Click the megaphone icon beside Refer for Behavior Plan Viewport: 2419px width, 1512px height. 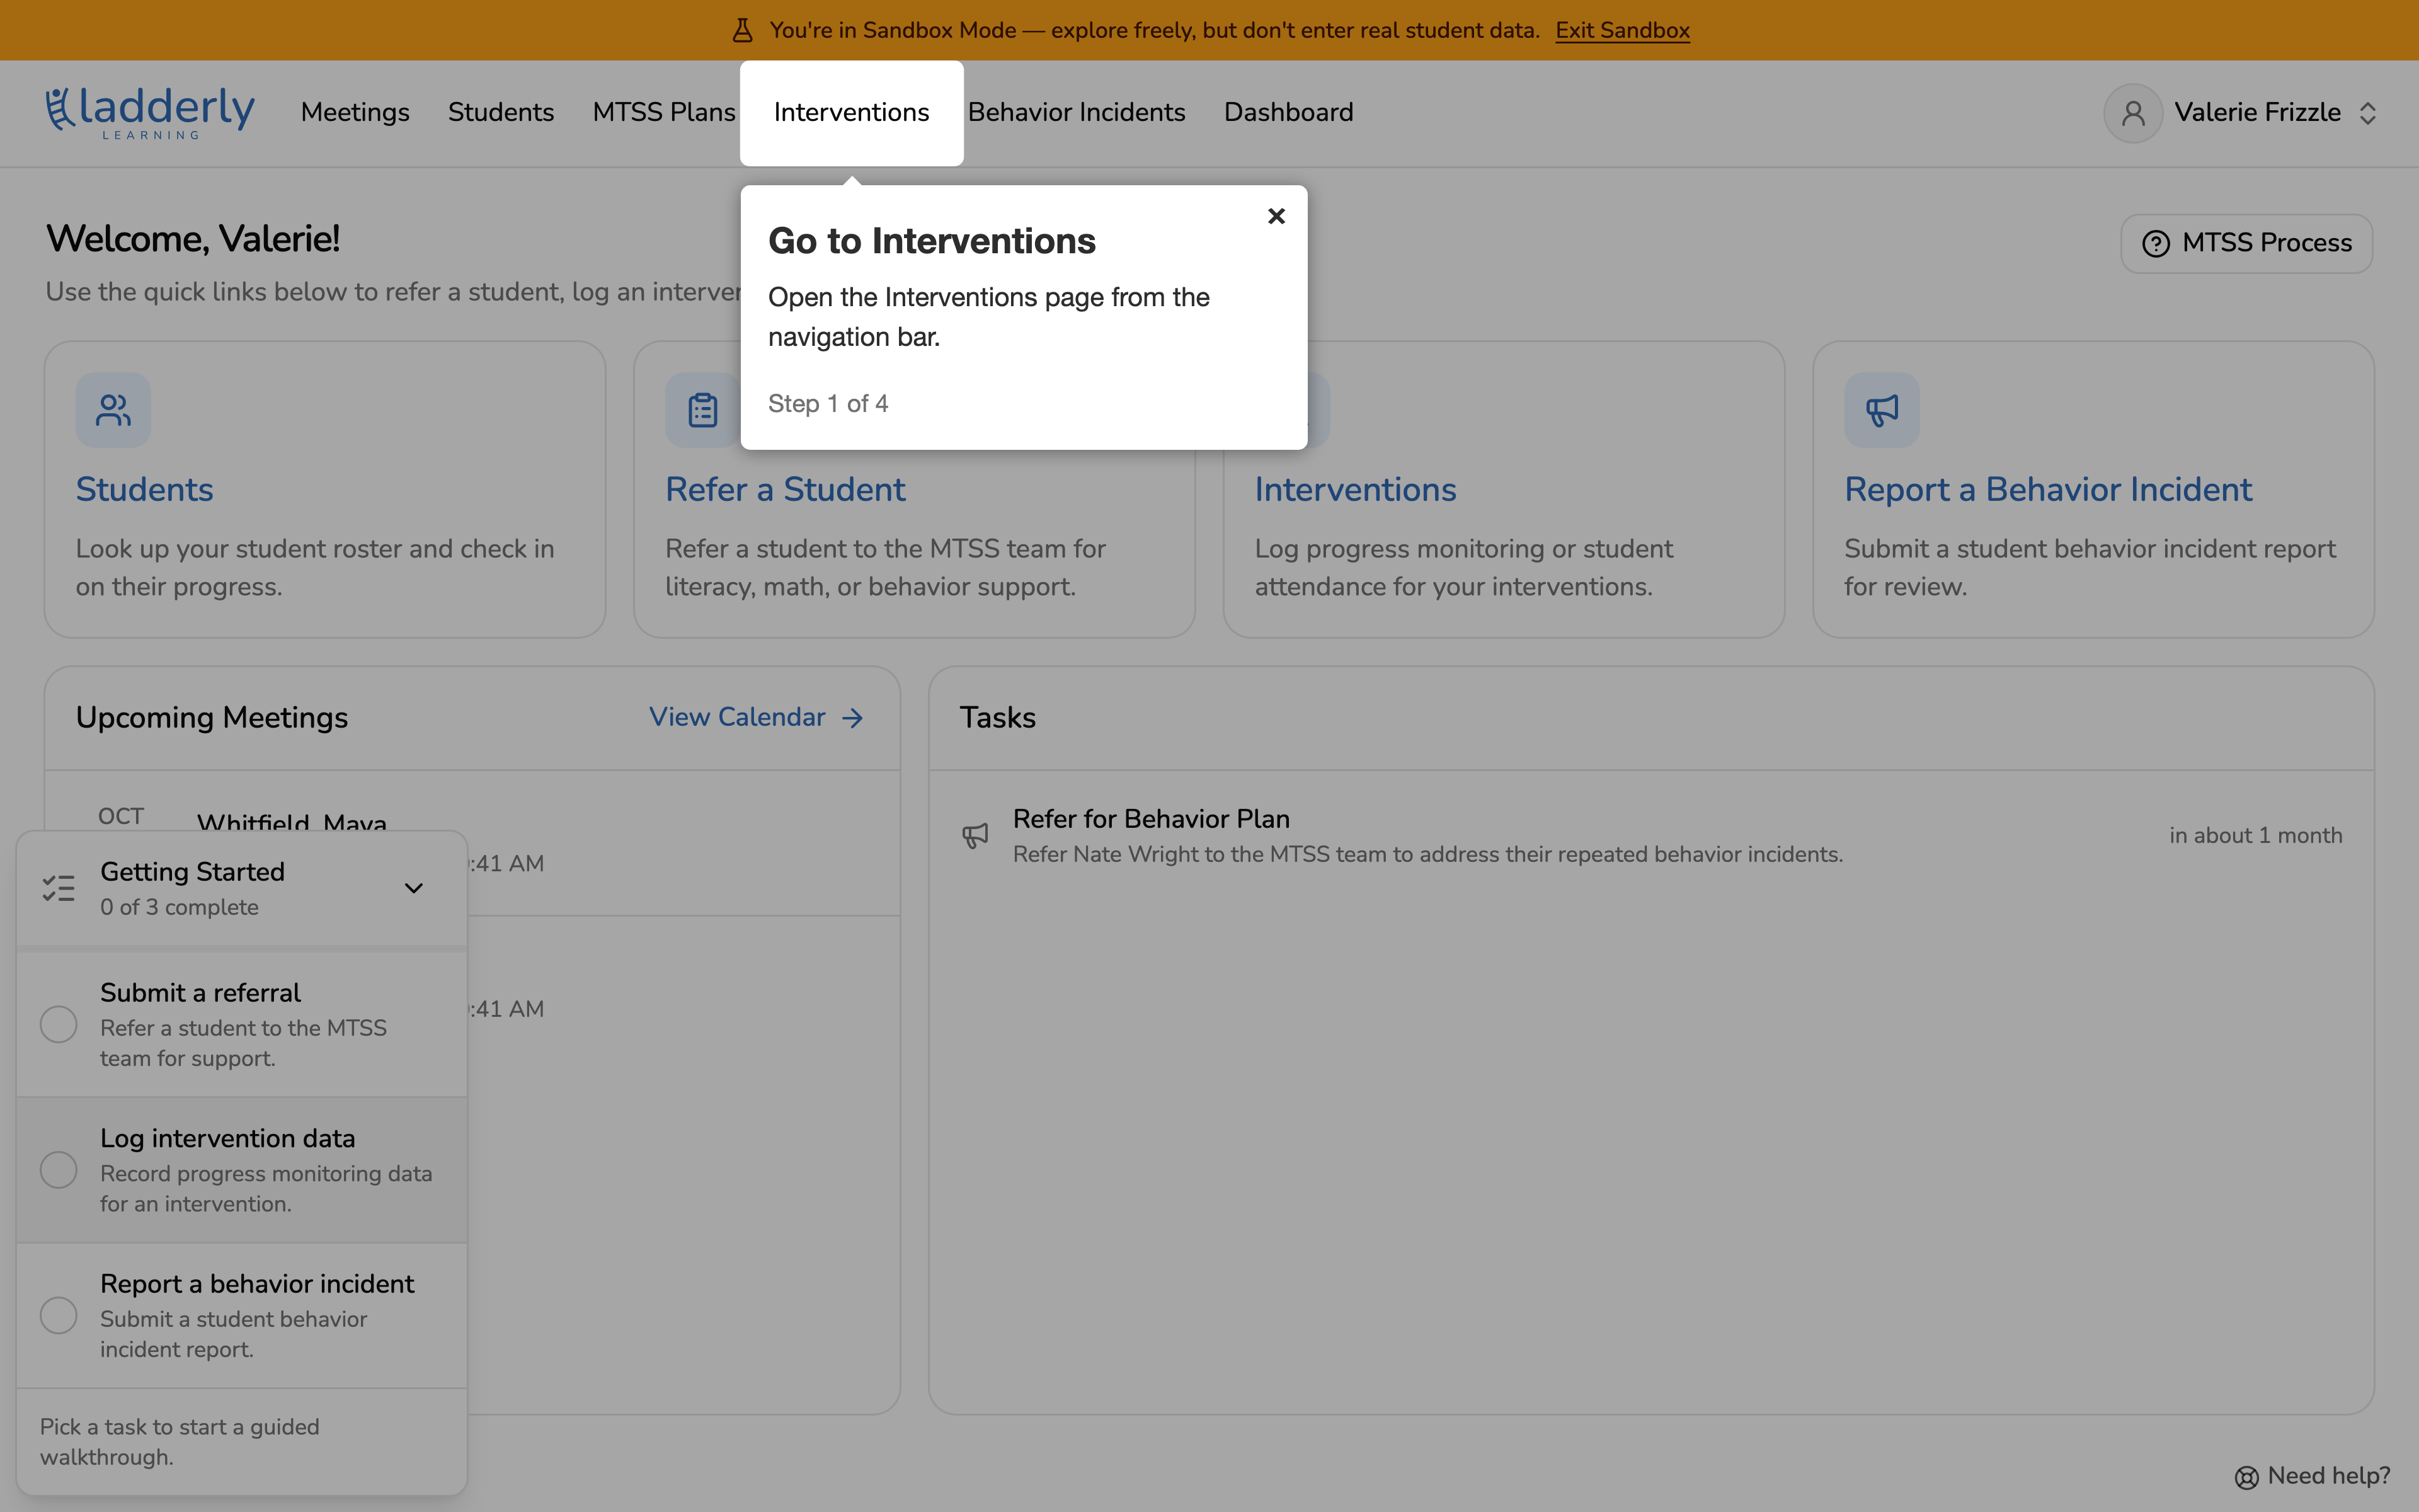tap(975, 835)
